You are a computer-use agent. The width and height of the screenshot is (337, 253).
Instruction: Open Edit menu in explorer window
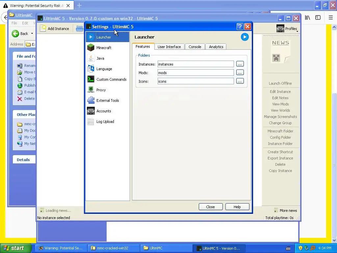tap(25, 23)
